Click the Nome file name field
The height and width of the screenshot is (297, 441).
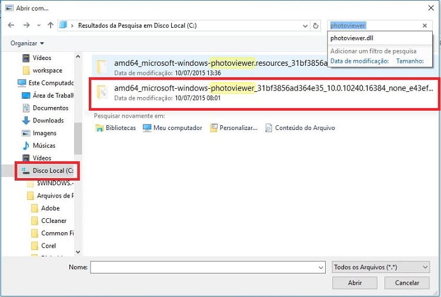point(208,267)
